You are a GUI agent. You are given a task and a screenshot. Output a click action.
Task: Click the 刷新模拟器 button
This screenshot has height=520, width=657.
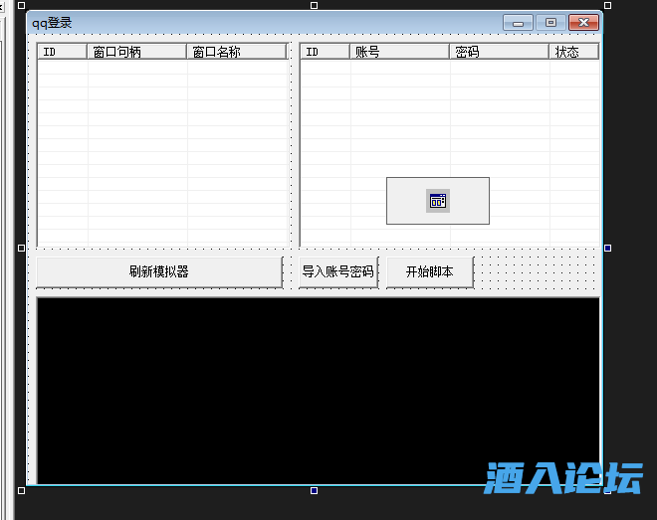click(x=159, y=272)
